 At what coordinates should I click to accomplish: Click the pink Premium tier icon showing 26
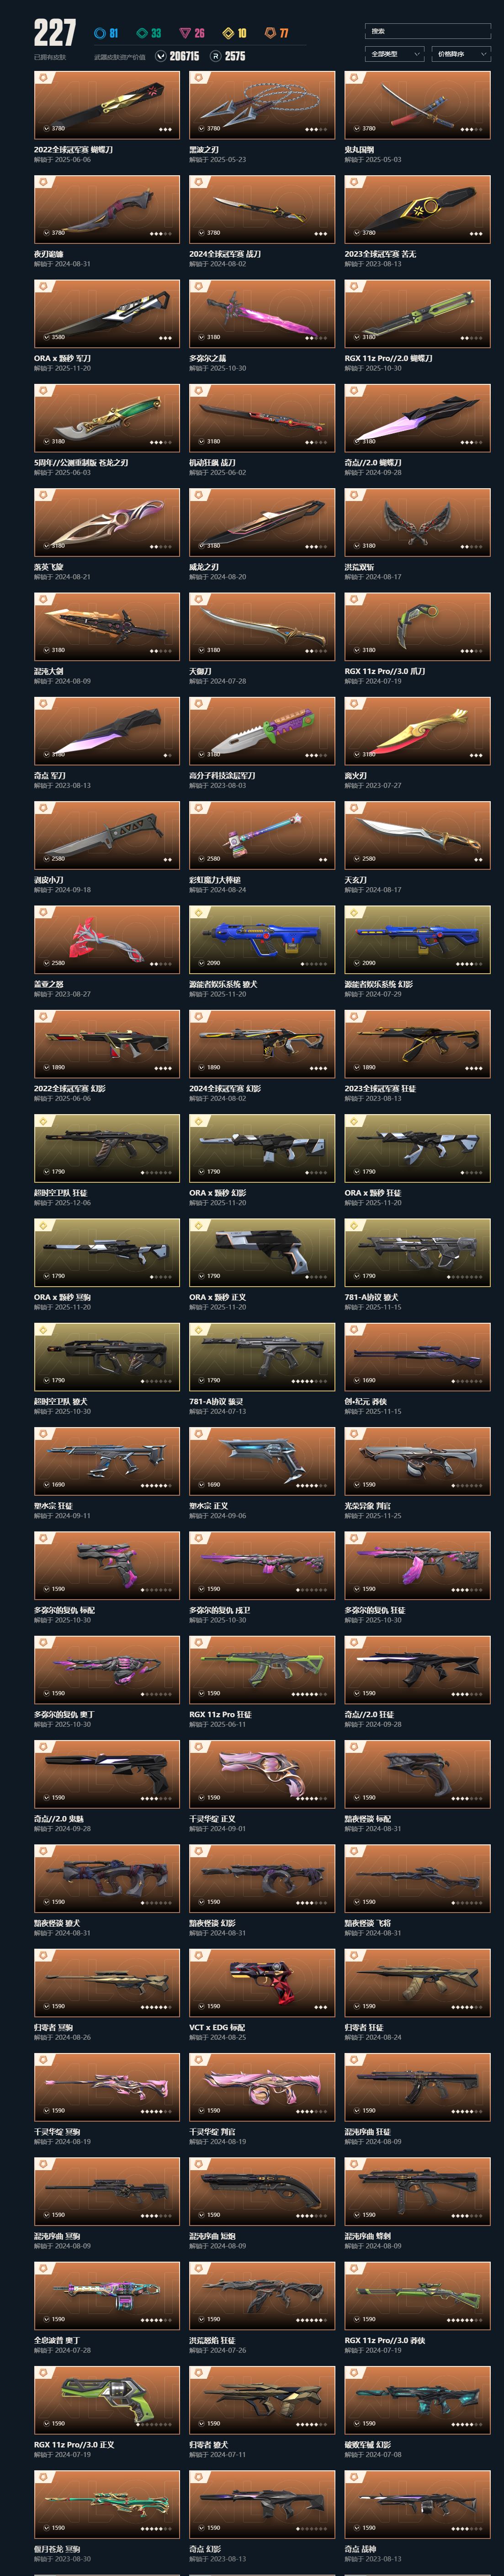pos(185,33)
